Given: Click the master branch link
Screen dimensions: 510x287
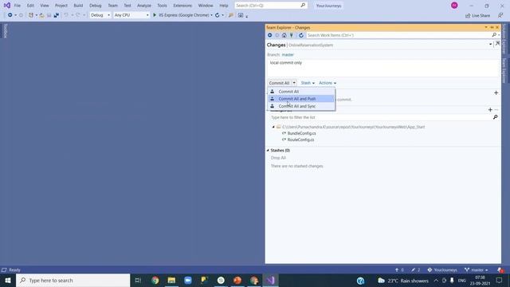Looking at the screenshot, I should pyautogui.click(x=288, y=55).
